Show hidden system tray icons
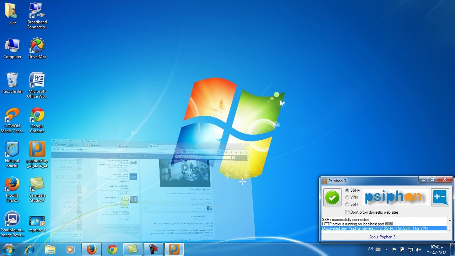Screen dimensions: 455x256 386,250
